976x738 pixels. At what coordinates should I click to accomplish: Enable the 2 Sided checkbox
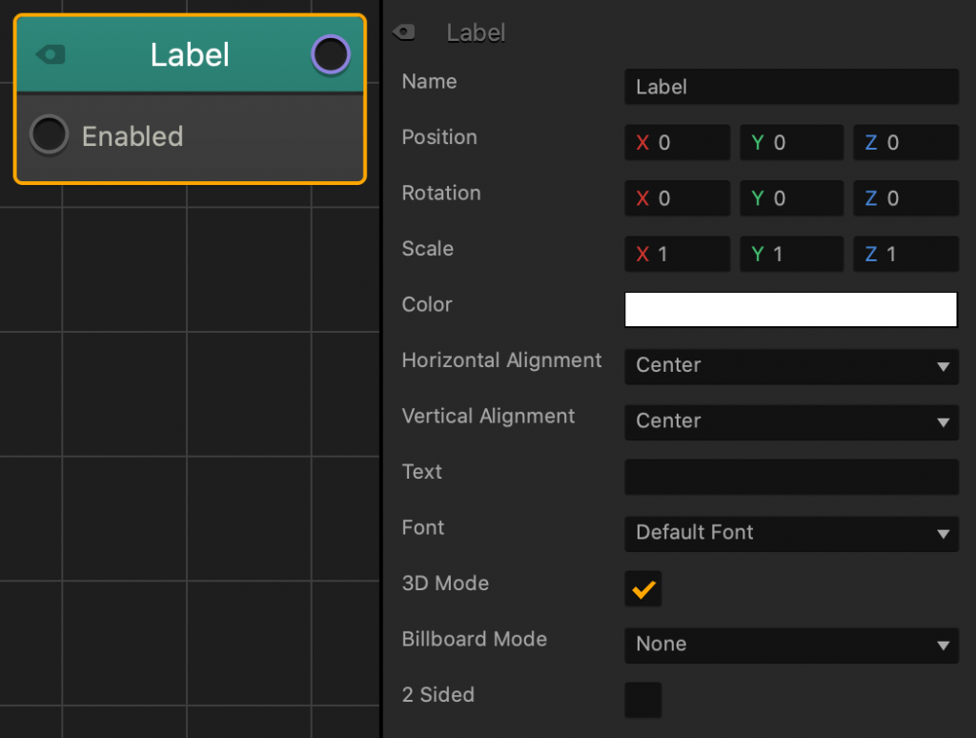click(642, 699)
